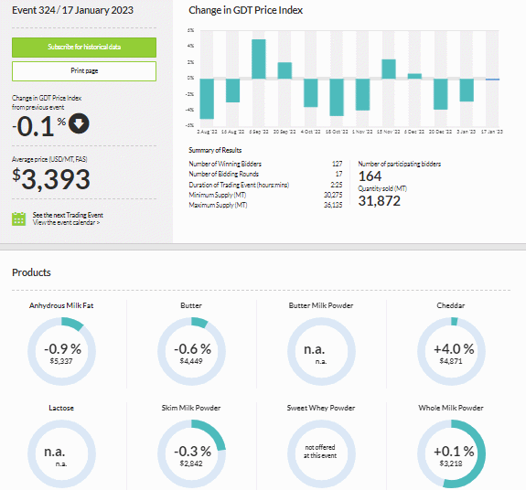Click Subscribe for historical data button

[84, 48]
